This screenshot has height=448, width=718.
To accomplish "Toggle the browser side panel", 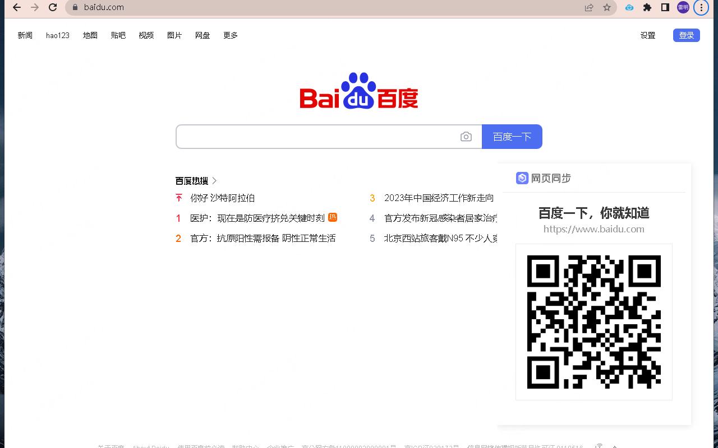I will tap(665, 7).
